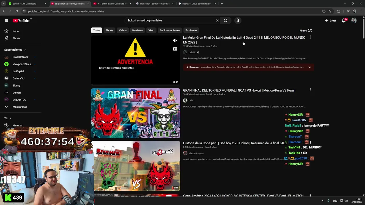365x205 pixels.
Task: Select the No vistos filter chip
Action: coord(137,30)
